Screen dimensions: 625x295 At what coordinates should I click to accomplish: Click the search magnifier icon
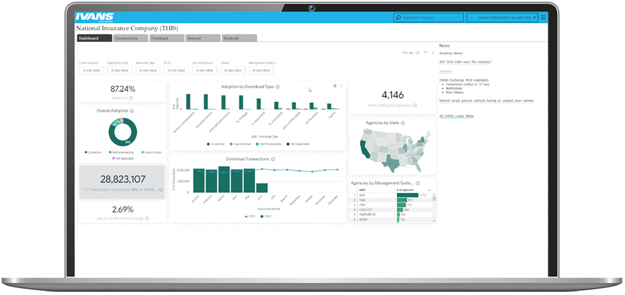[398, 18]
